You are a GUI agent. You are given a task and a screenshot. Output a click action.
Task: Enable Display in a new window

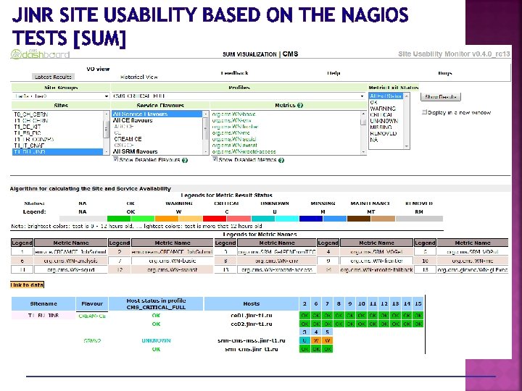tap(424, 112)
